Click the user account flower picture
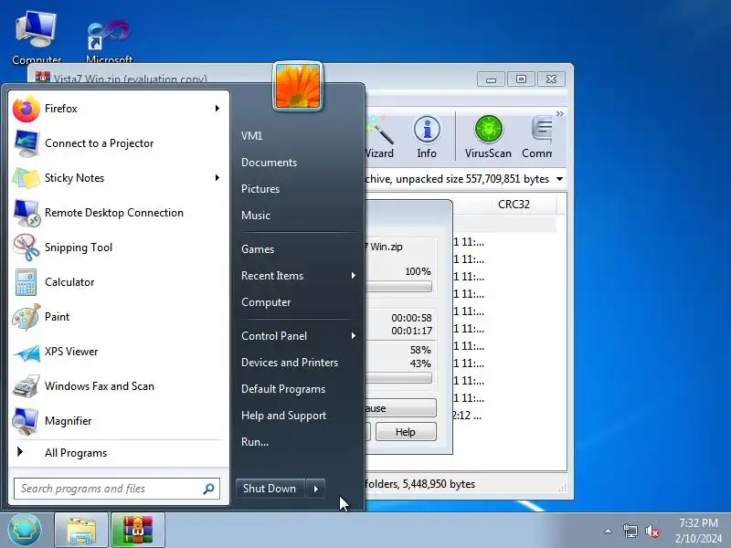This screenshot has width=731, height=548. [x=298, y=86]
